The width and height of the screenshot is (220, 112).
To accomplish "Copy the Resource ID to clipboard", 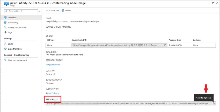I will click(214, 103).
